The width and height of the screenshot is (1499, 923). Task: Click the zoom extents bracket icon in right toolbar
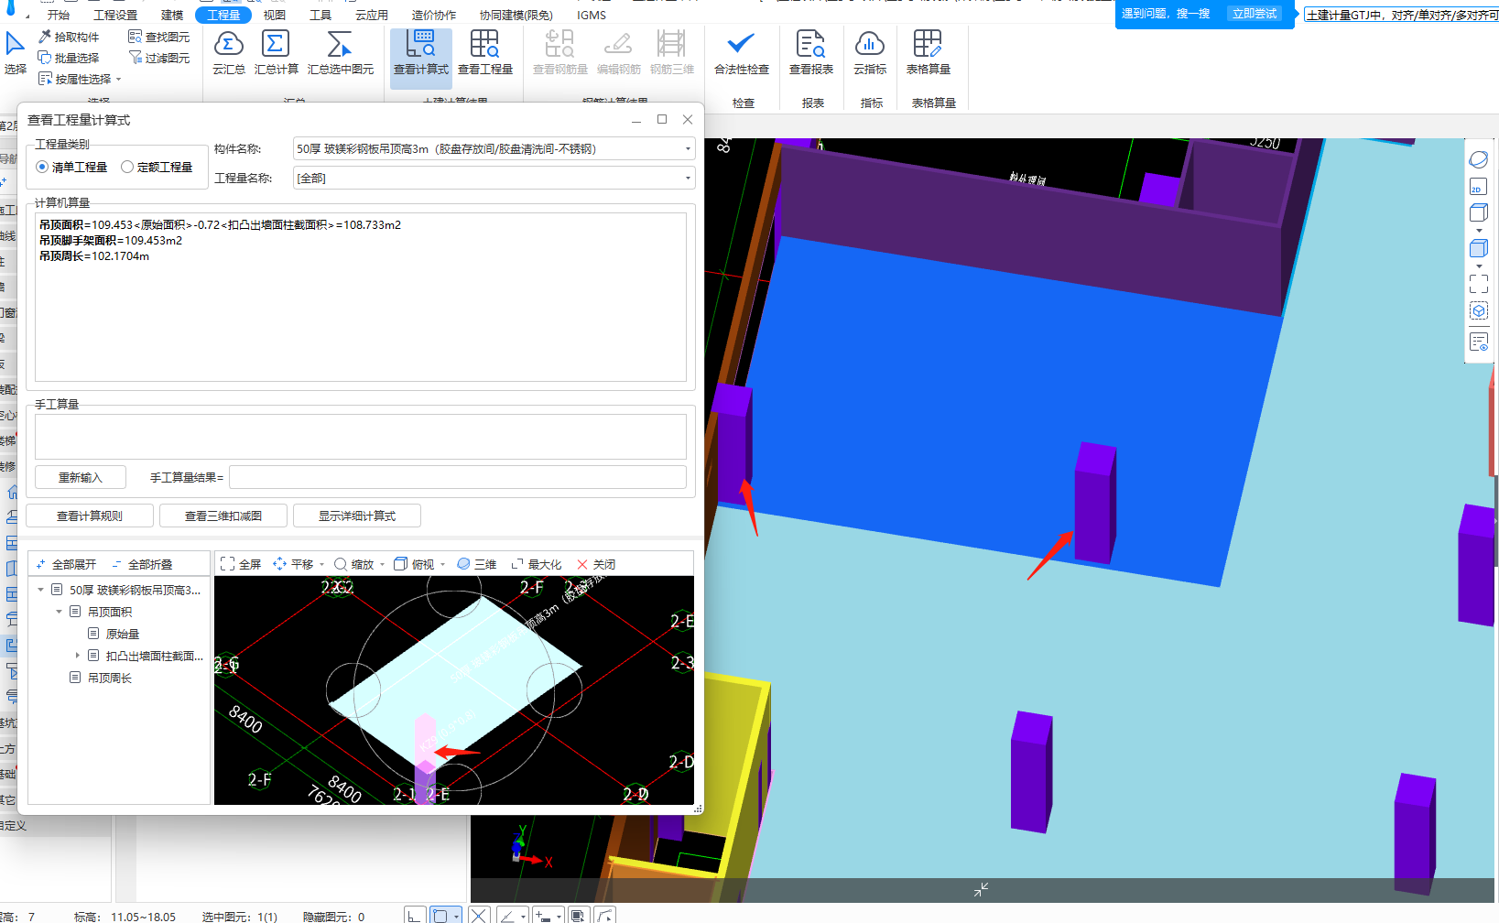pos(1478,284)
